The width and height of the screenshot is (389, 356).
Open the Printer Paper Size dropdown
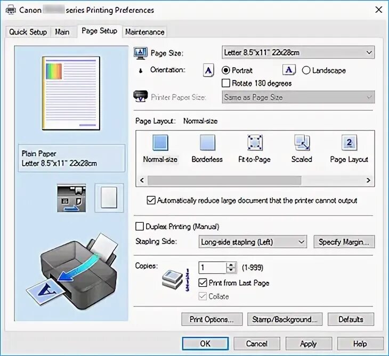click(298, 97)
